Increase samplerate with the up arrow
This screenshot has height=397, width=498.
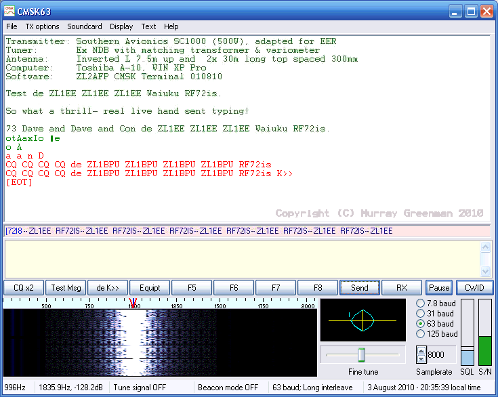coord(420,350)
